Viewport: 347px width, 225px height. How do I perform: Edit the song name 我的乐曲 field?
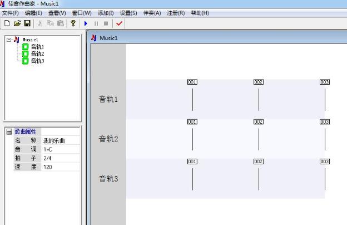point(60,141)
